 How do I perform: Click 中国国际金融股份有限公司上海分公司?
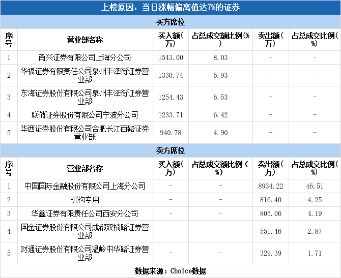(85, 186)
